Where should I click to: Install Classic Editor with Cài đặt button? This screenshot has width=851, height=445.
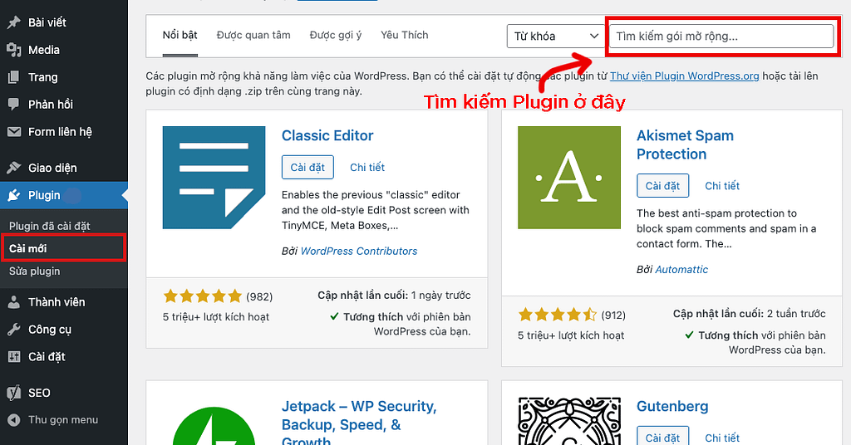click(307, 168)
